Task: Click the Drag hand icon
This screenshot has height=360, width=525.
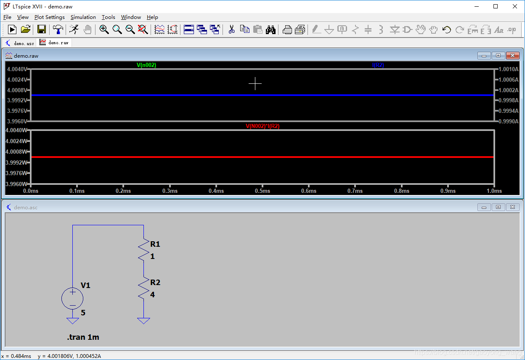Action: tap(434, 29)
